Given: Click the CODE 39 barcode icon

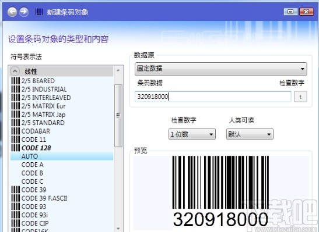Looking at the screenshot, I should (x=16, y=190).
